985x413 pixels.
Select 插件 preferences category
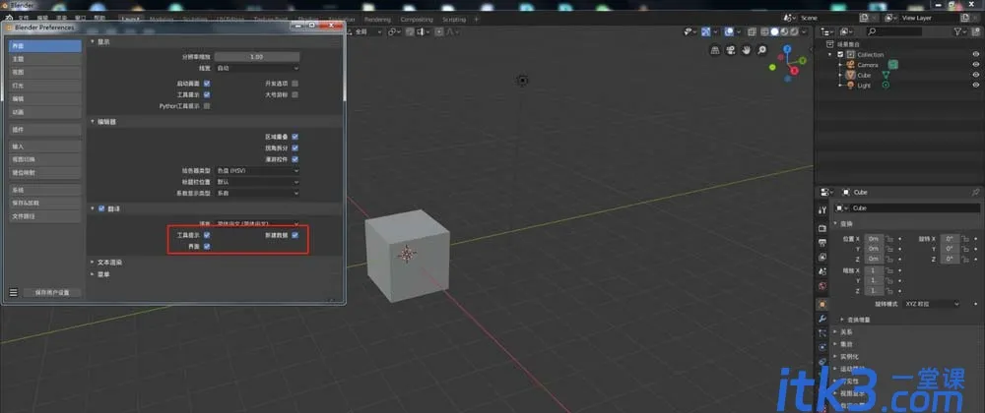pyautogui.click(x=45, y=129)
